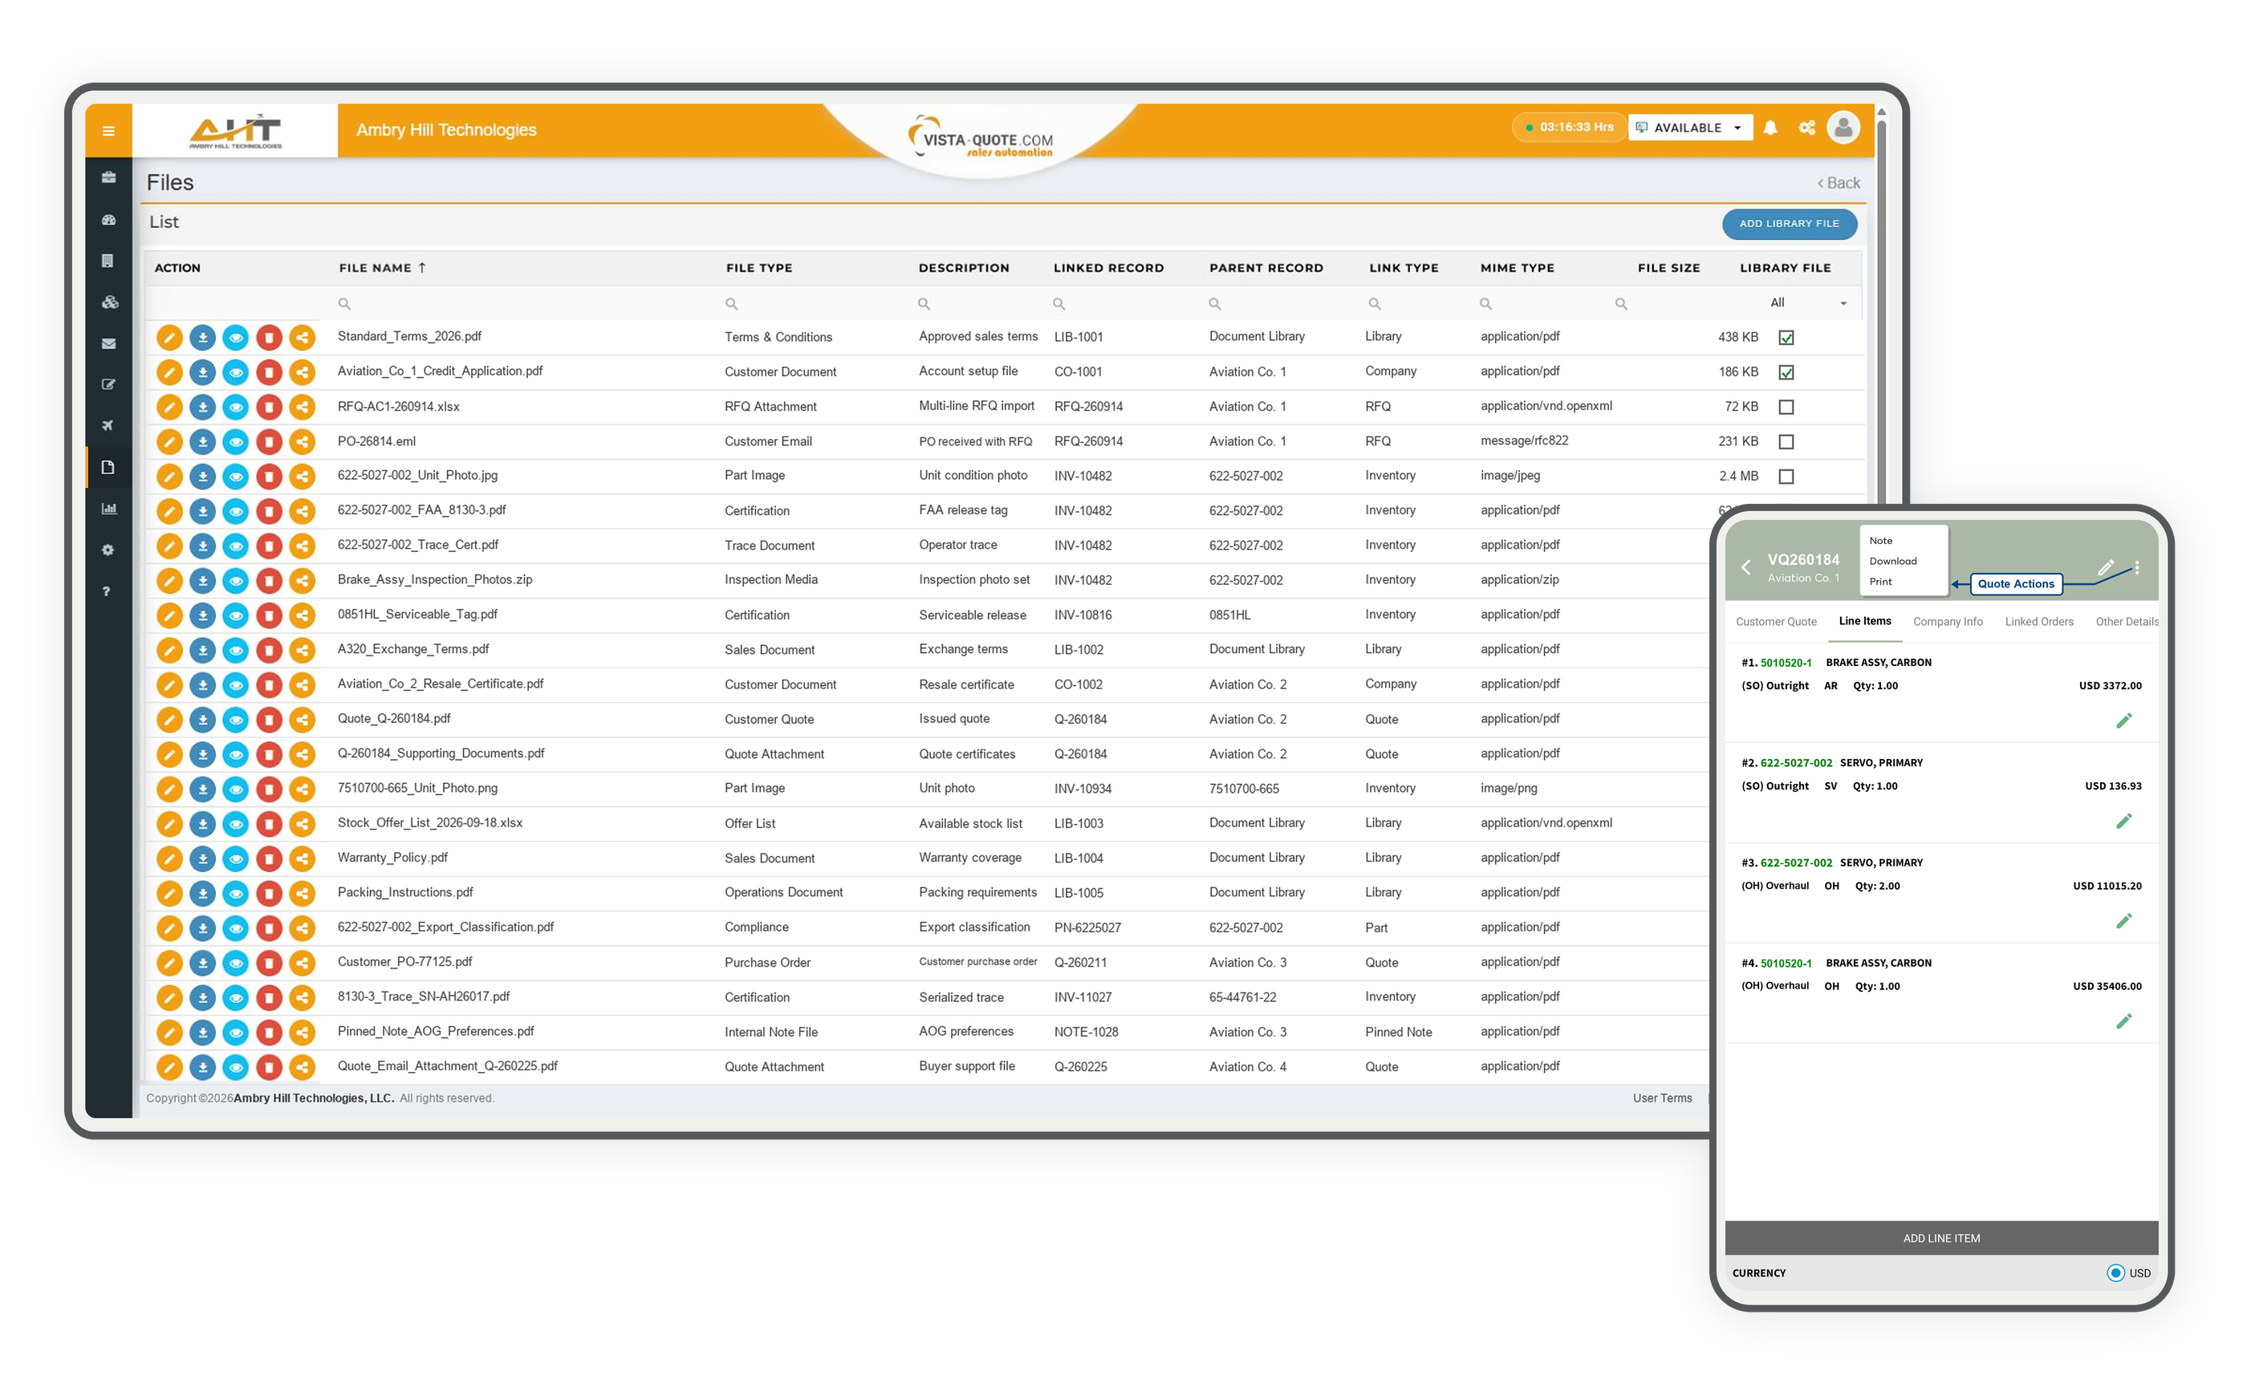Edit the Standard_Terms_2026.pdf file
Screen dimensions: 2247x1380
(x=169, y=338)
